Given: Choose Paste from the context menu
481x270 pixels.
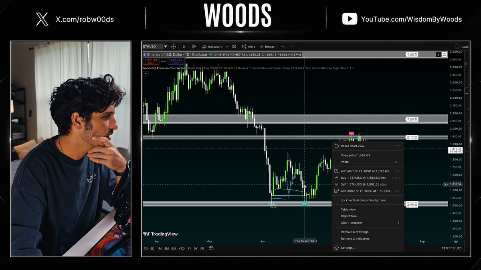Looking at the screenshot, I should pyautogui.click(x=368, y=162).
